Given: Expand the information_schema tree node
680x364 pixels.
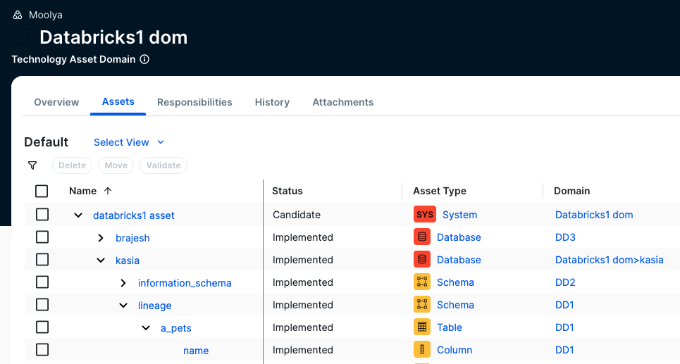Looking at the screenshot, I should coord(123,283).
